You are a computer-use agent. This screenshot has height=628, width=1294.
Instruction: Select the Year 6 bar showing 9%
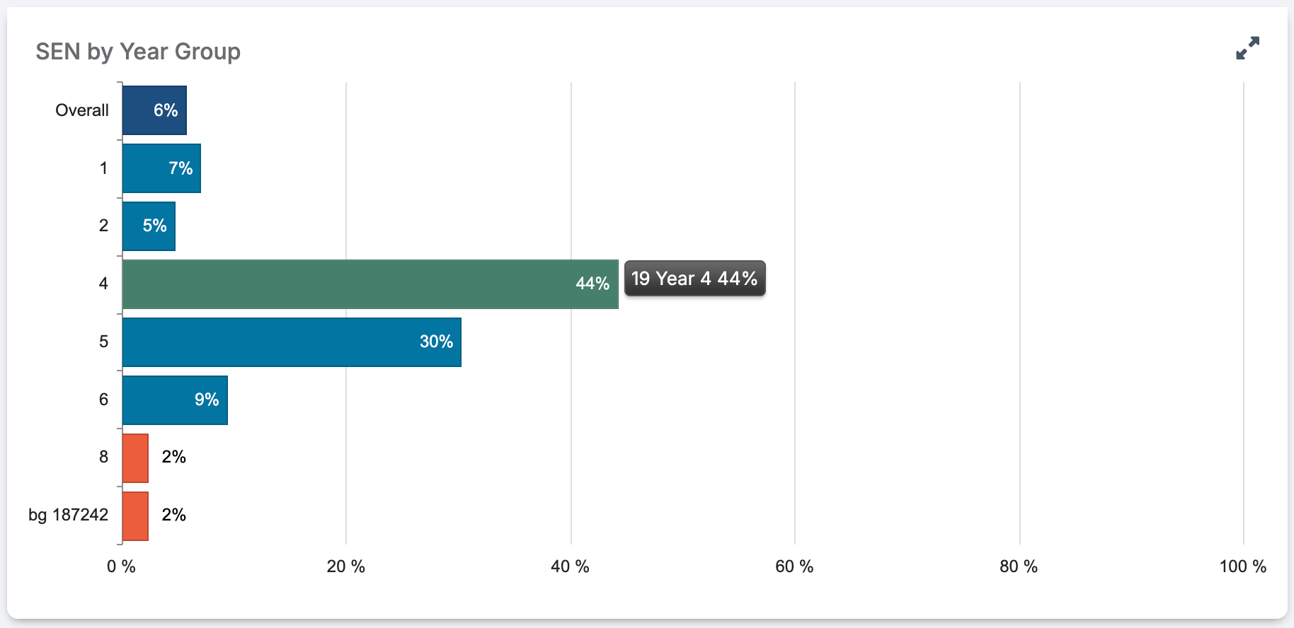(x=175, y=400)
